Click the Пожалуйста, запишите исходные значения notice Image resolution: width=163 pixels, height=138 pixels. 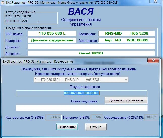[79, 69]
